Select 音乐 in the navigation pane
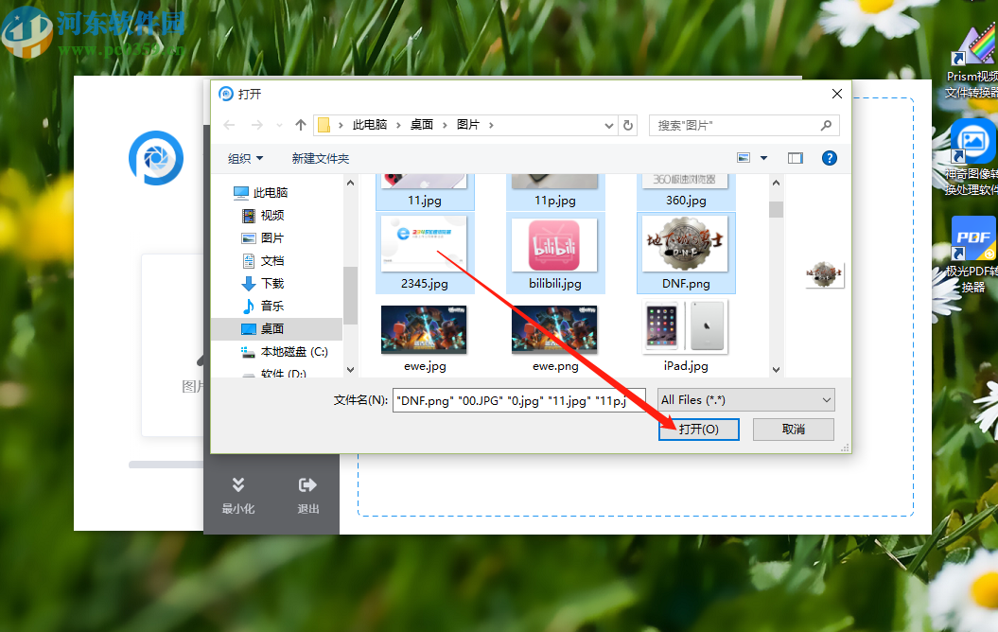This screenshot has width=998, height=632. (x=263, y=307)
